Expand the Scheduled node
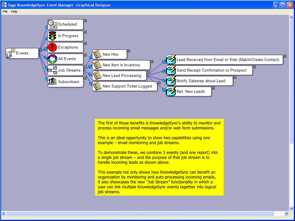This screenshot has width=295, height=221. (85, 20)
